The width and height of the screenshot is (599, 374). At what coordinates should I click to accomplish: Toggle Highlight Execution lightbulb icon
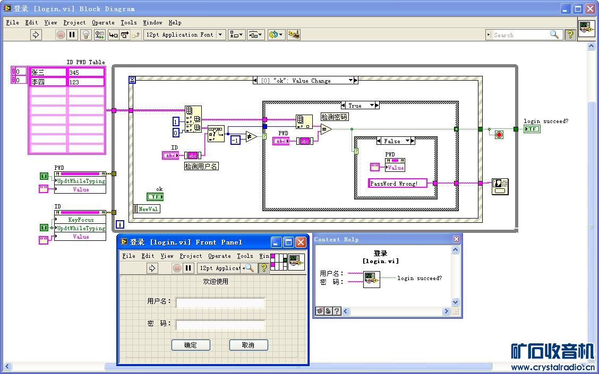87,34
